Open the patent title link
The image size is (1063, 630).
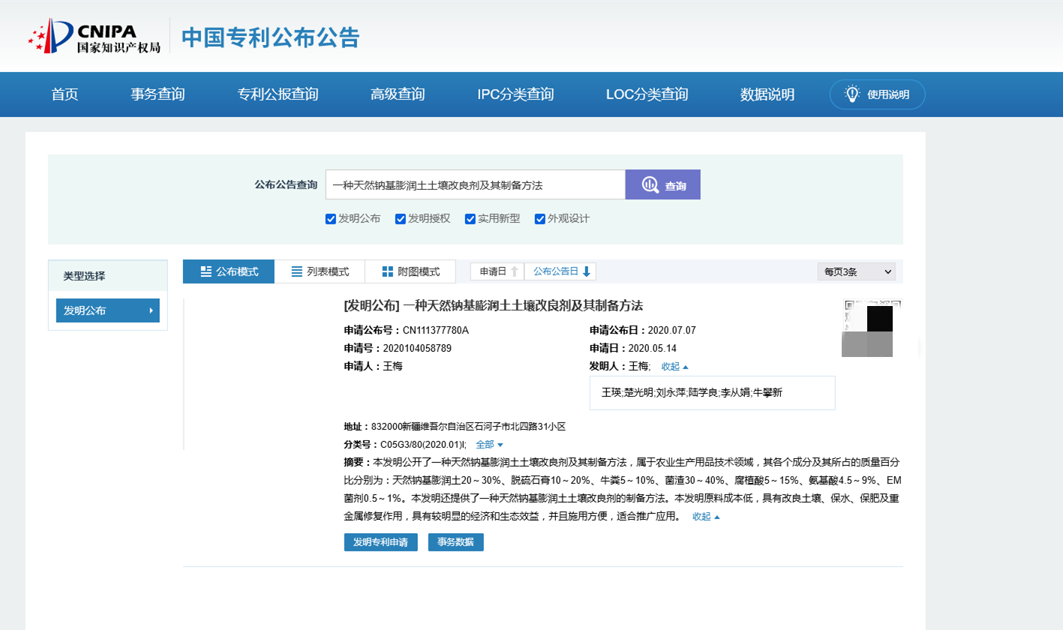[x=494, y=306]
